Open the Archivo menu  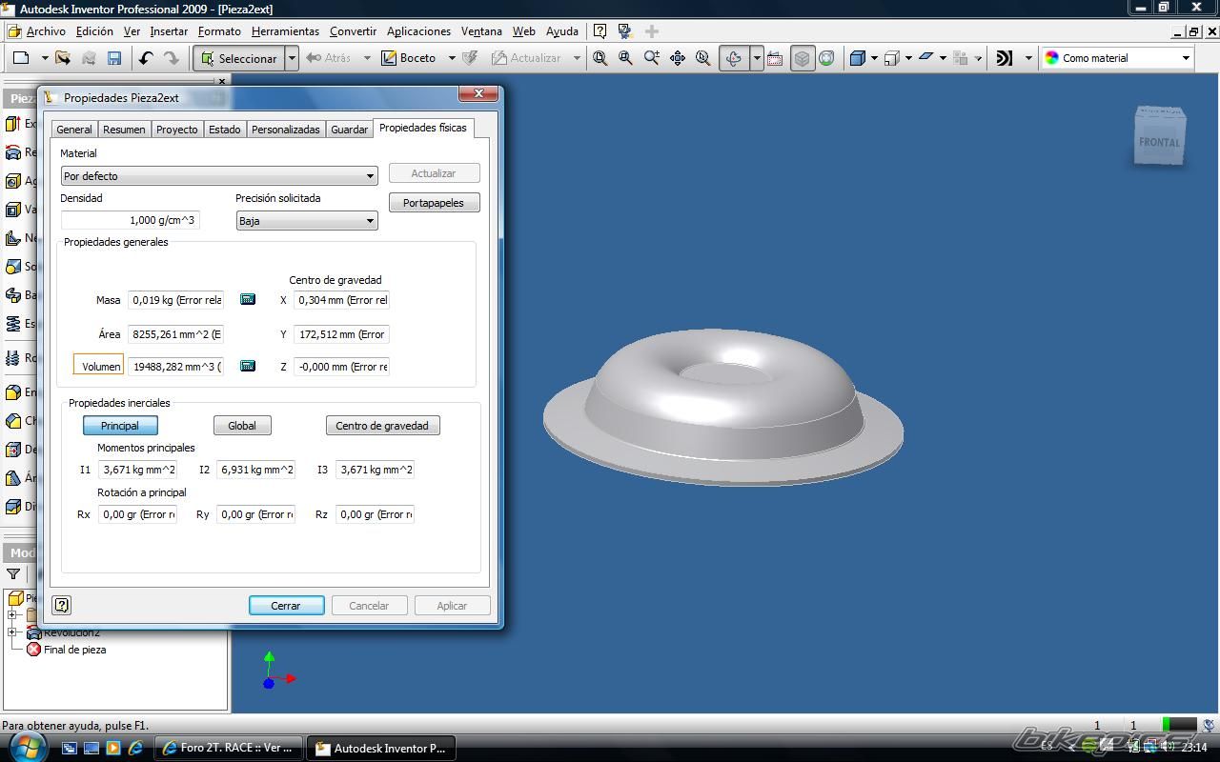tap(46, 31)
